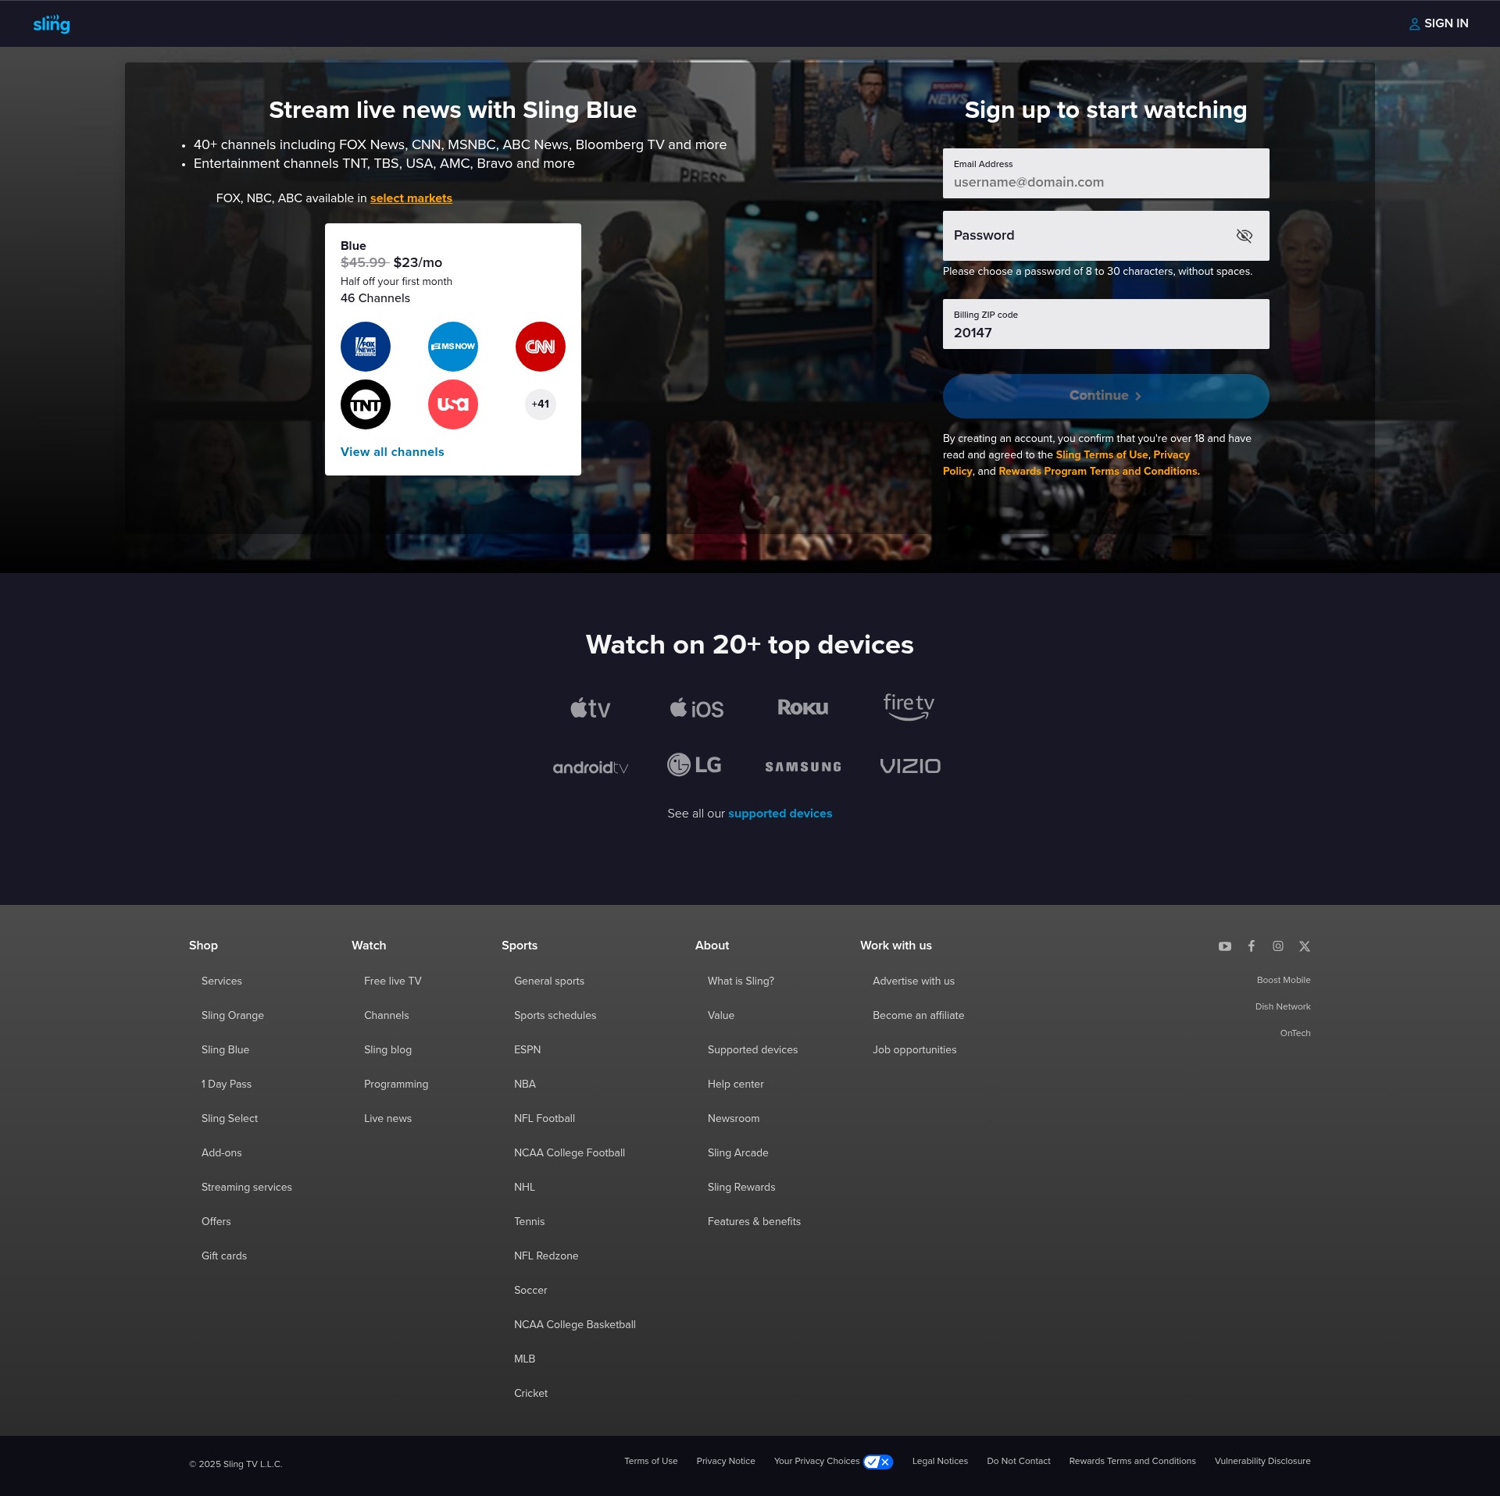This screenshot has height=1496, width=1500.
Task: Open the Sling Terms of Use link
Action: click(x=1102, y=454)
